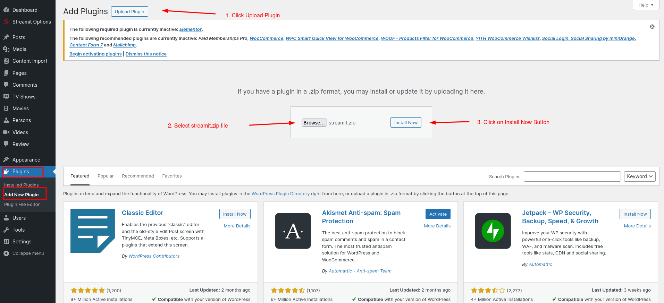Click the WordPress Contributors author link

coord(154,256)
